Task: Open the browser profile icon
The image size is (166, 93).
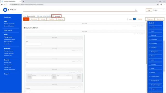Action: [x=161, y=4]
